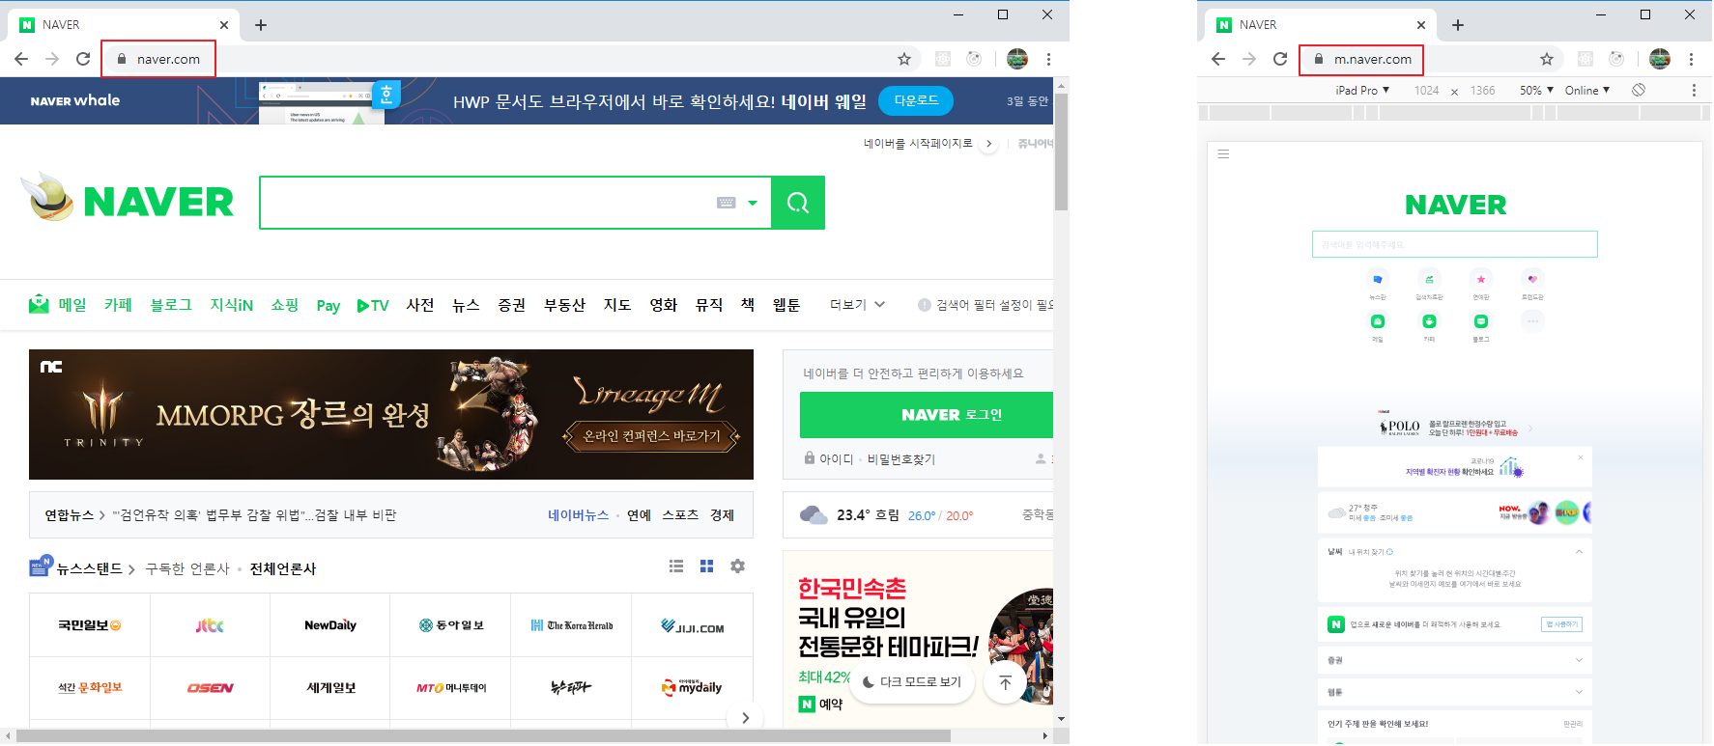This screenshot has width=1714, height=746.
Task: Select the 전체언론사 tab
Action: (283, 569)
